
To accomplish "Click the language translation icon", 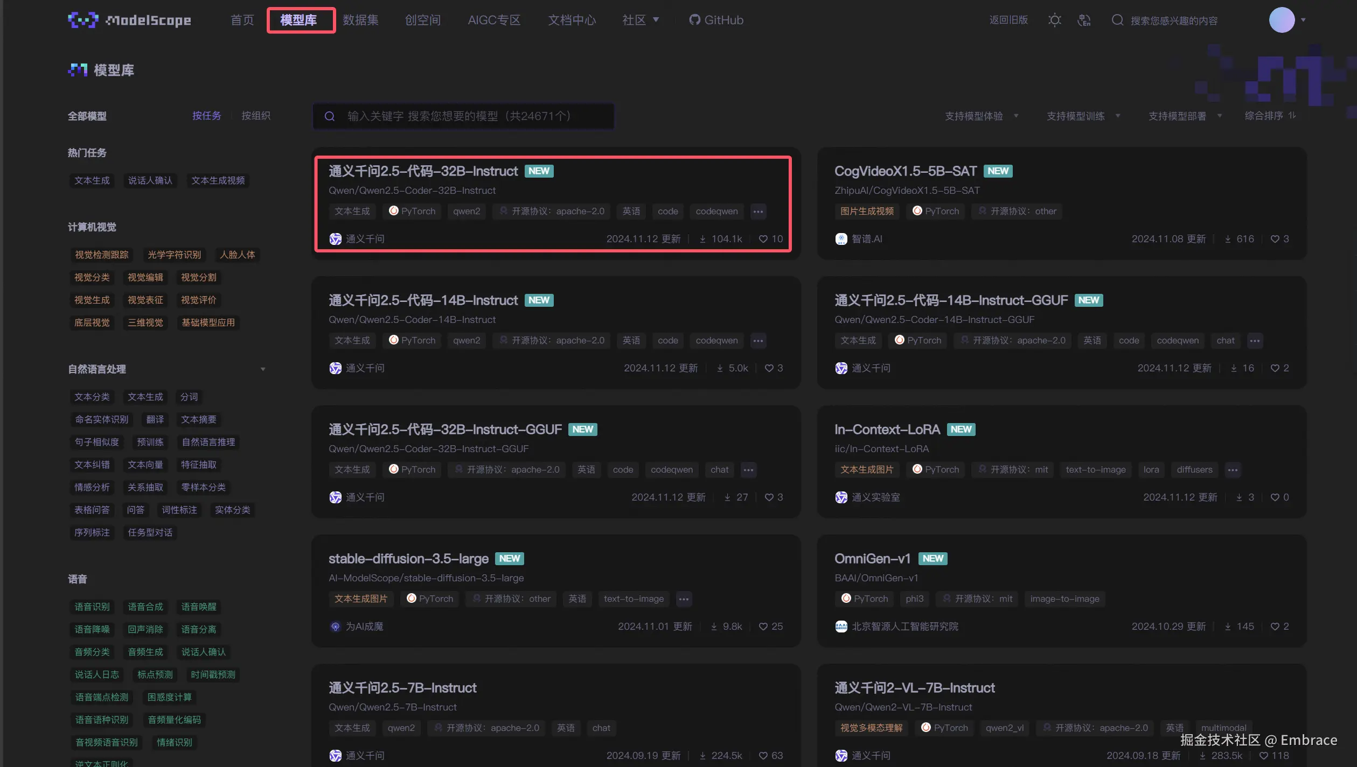I will [1084, 20].
